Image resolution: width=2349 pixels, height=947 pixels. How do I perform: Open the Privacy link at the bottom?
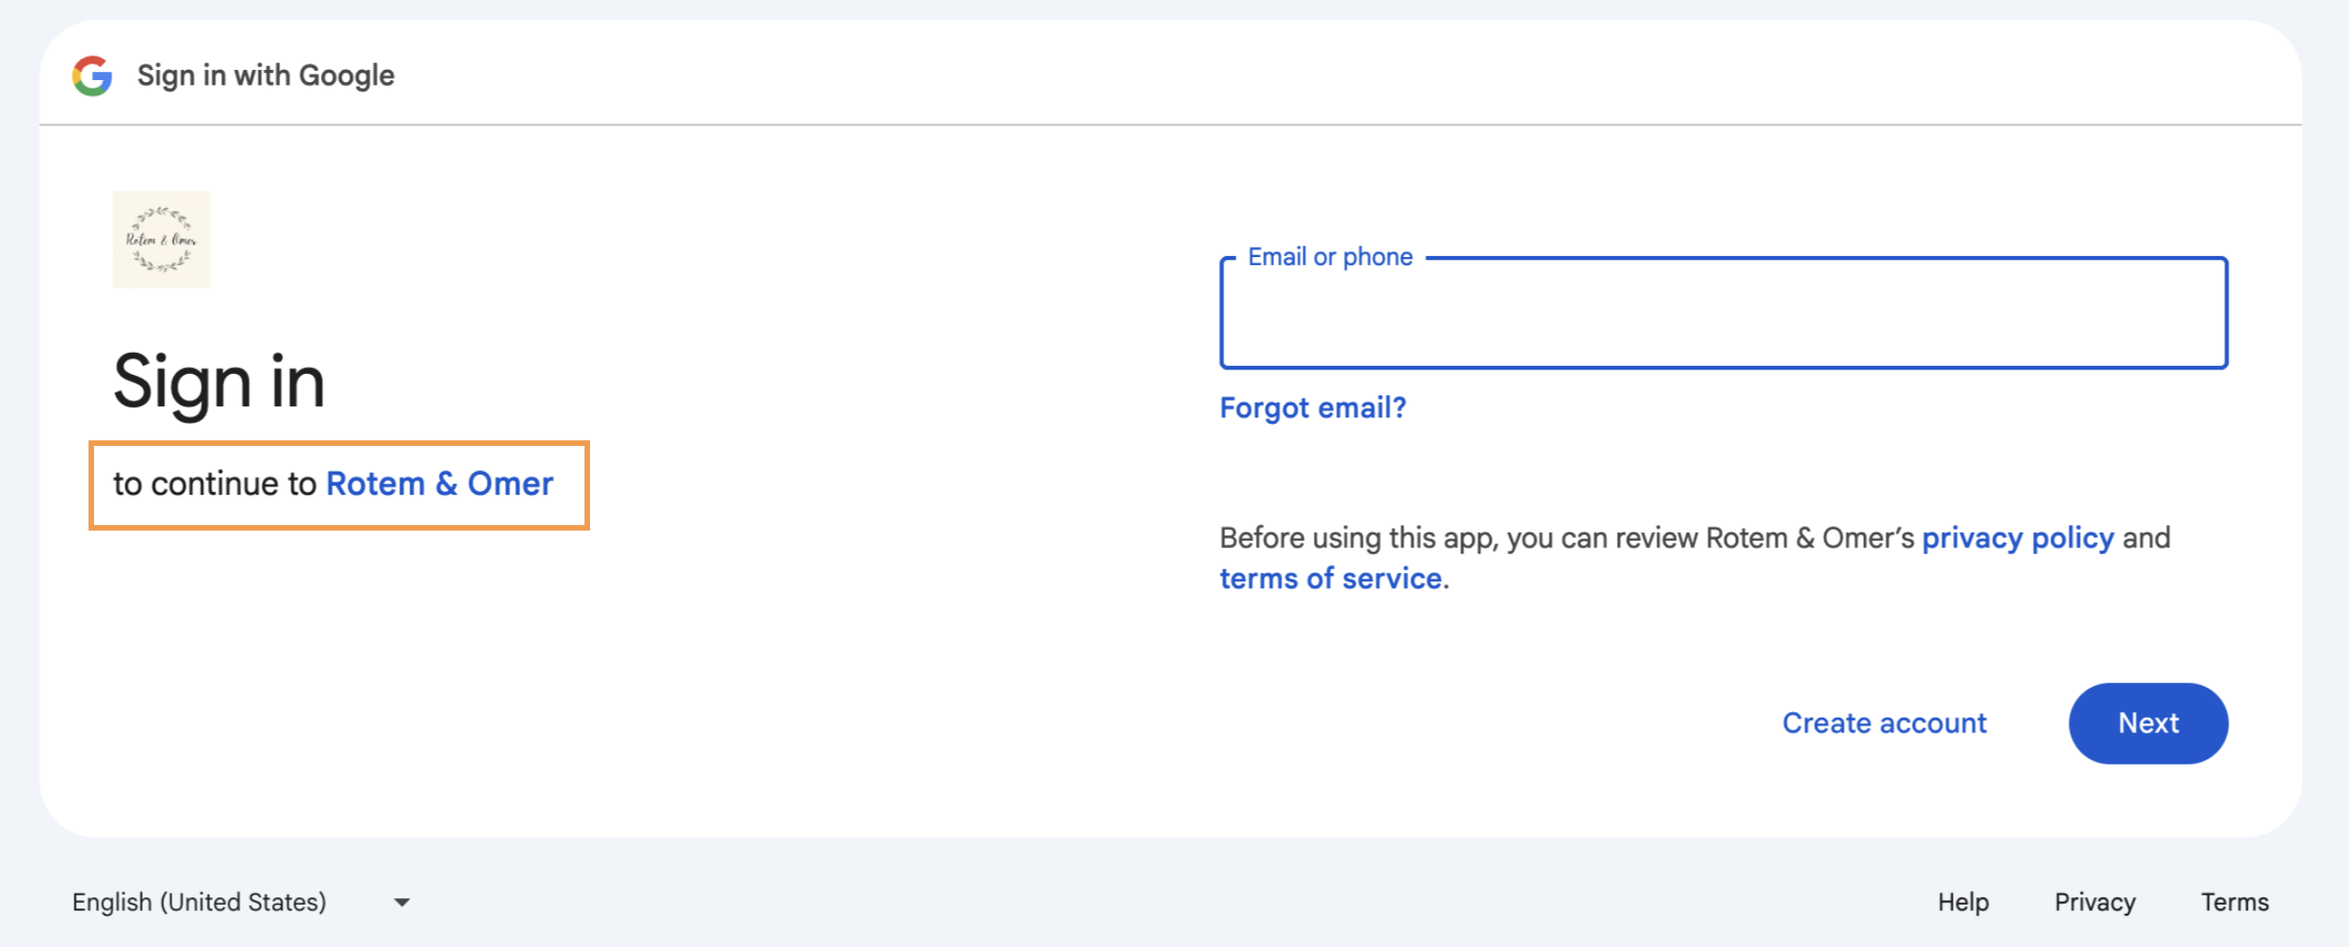coord(2095,902)
